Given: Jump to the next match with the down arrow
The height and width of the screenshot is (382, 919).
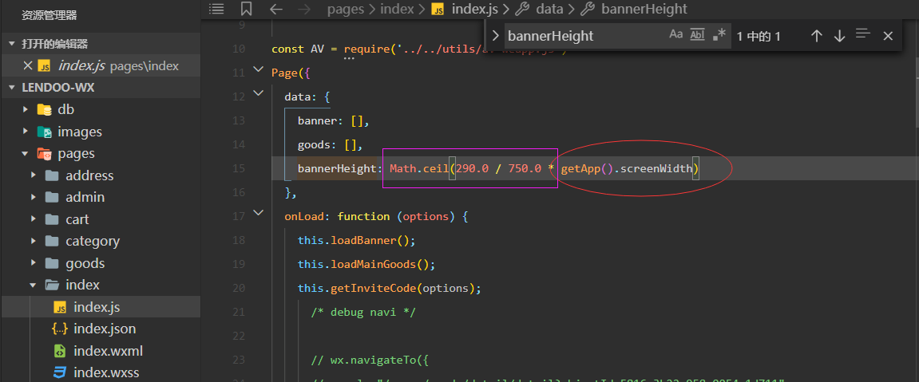Looking at the screenshot, I should click(839, 36).
